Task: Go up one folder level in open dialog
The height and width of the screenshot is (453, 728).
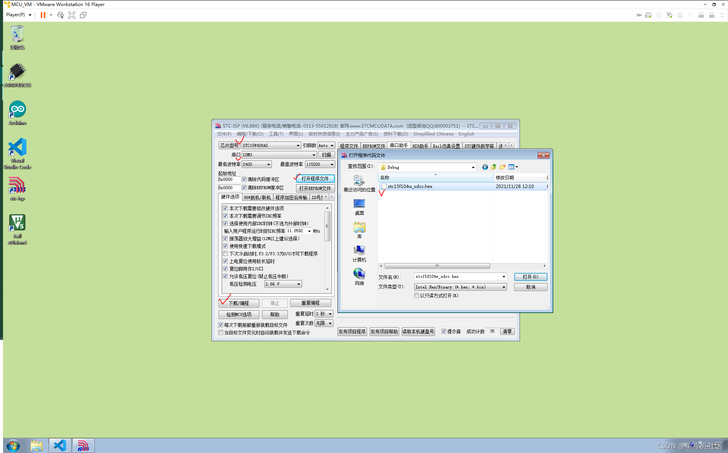Action: [494, 167]
